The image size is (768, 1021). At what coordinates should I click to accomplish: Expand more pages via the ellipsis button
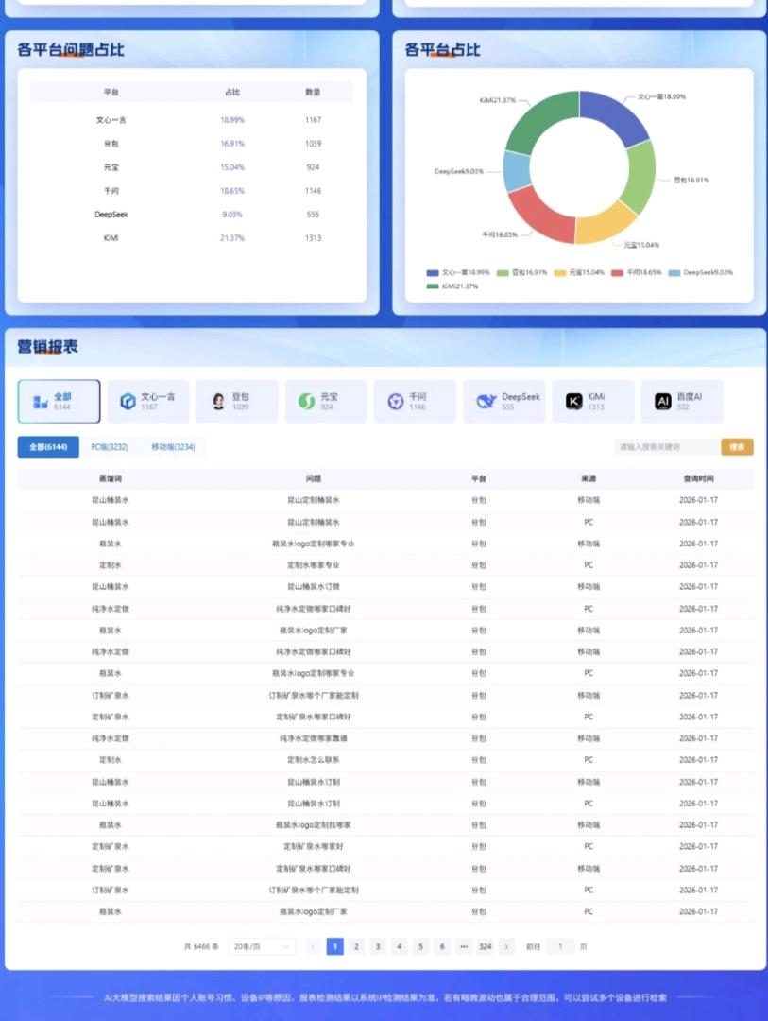click(464, 946)
